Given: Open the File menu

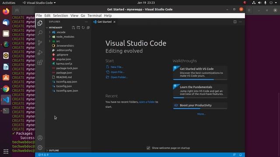Looking at the screenshot, I should click(39, 16).
